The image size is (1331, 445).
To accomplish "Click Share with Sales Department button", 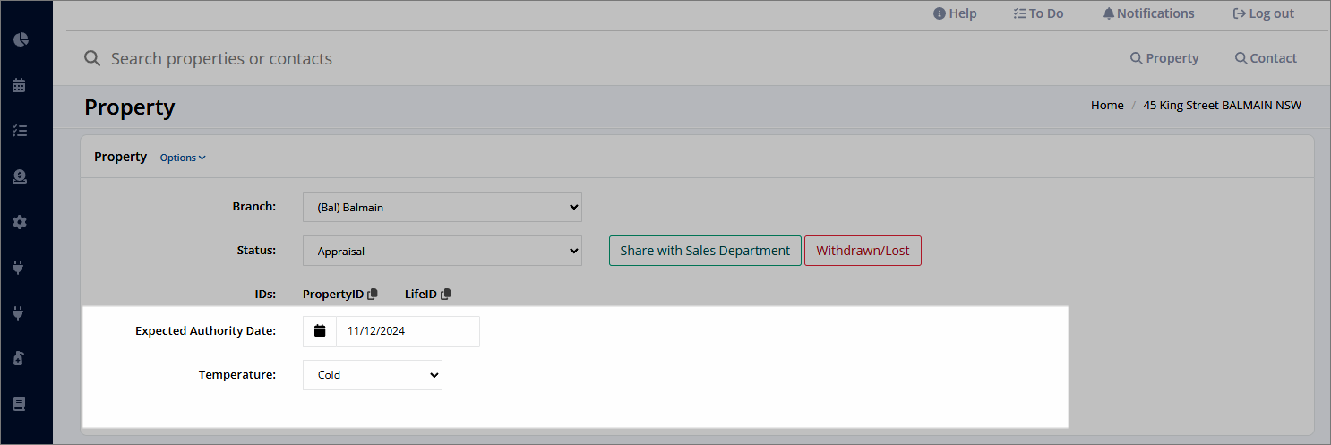I will 705,251.
